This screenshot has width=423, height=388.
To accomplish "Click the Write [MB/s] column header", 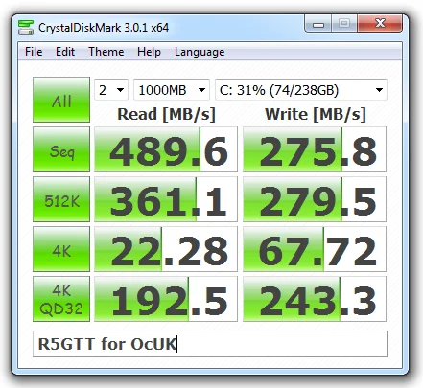I will click(316, 114).
